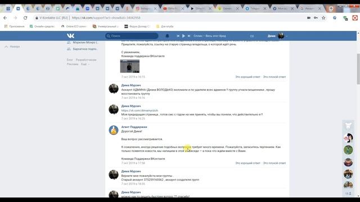
Task: Open the top chat avatar in right sidebar
Action: click(x=348, y=126)
